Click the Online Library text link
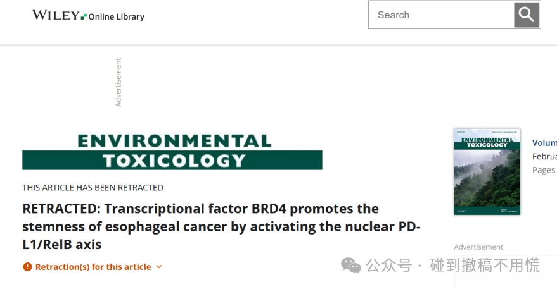The width and height of the screenshot is (557, 287). [x=116, y=16]
